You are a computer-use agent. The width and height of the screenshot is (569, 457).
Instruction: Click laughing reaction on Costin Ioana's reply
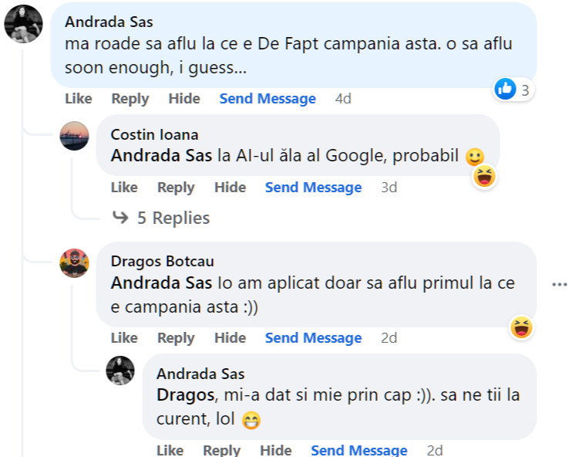pos(484,177)
